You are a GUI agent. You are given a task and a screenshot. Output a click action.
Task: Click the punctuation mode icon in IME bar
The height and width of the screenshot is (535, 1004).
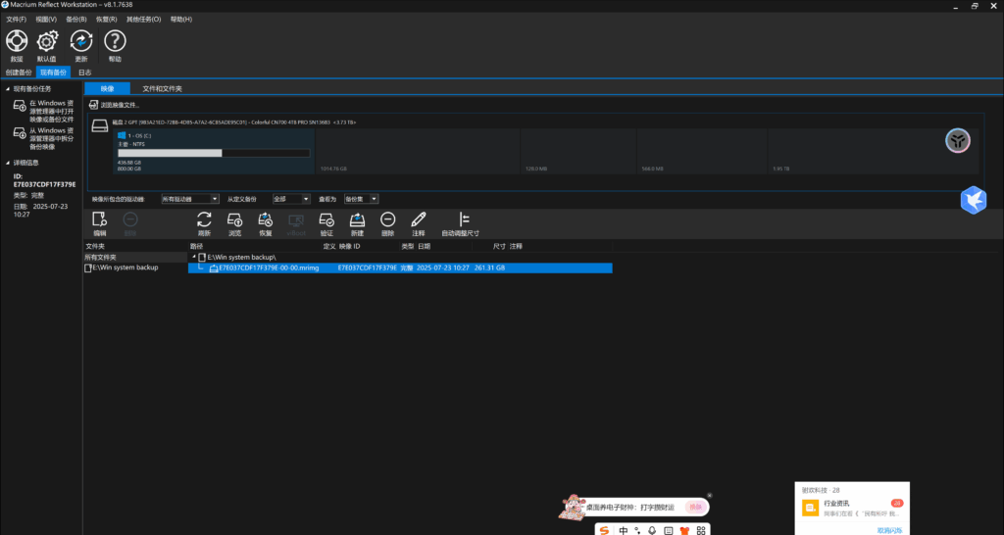(637, 530)
